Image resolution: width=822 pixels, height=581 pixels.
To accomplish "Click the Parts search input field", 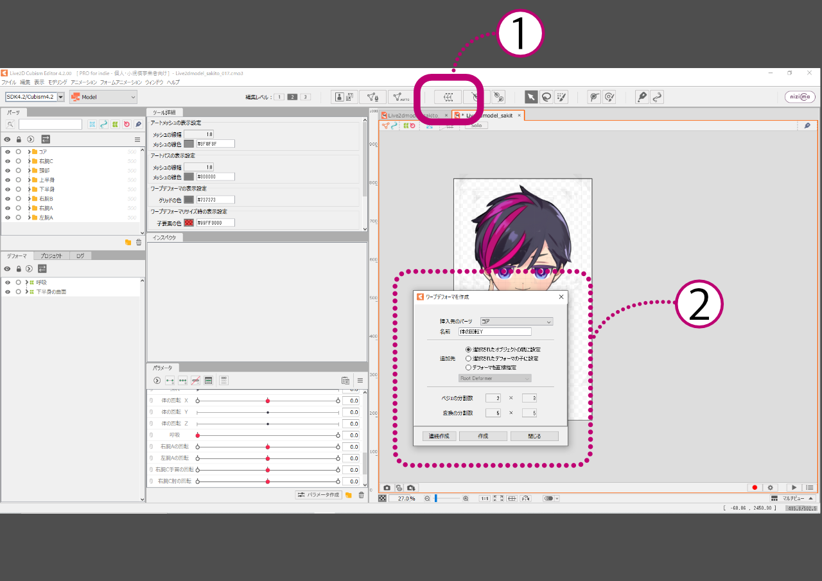I will (50, 124).
